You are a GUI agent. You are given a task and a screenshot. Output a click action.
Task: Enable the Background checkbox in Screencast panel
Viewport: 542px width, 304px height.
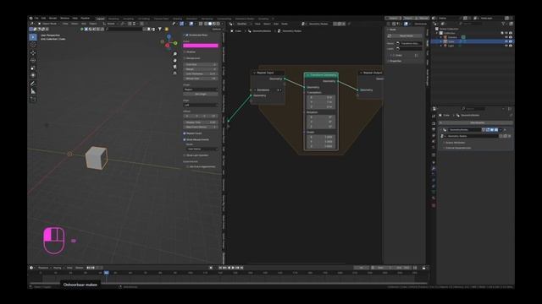coord(185,58)
